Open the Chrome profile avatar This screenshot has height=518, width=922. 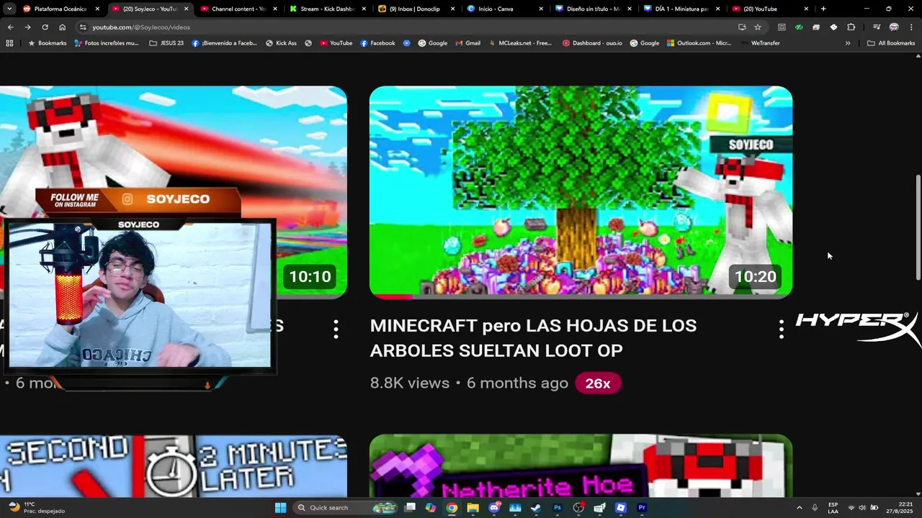tap(894, 27)
